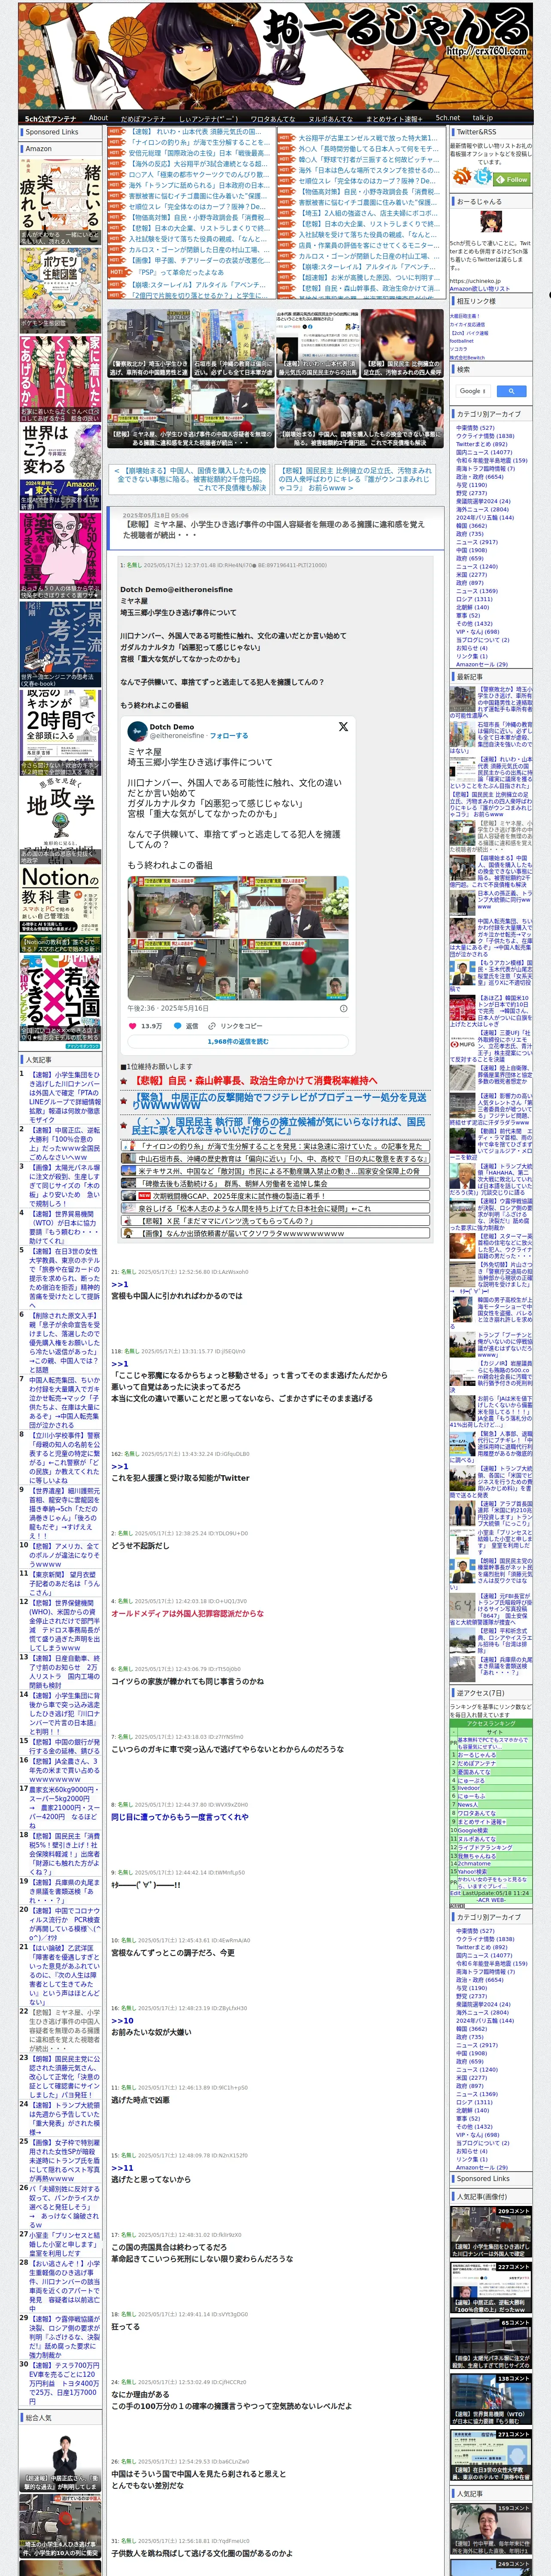Image resolution: width=551 pixels, height=2576 pixels.
Task: Click the reply icon under embedded tweet
Action: point(178,1026)
